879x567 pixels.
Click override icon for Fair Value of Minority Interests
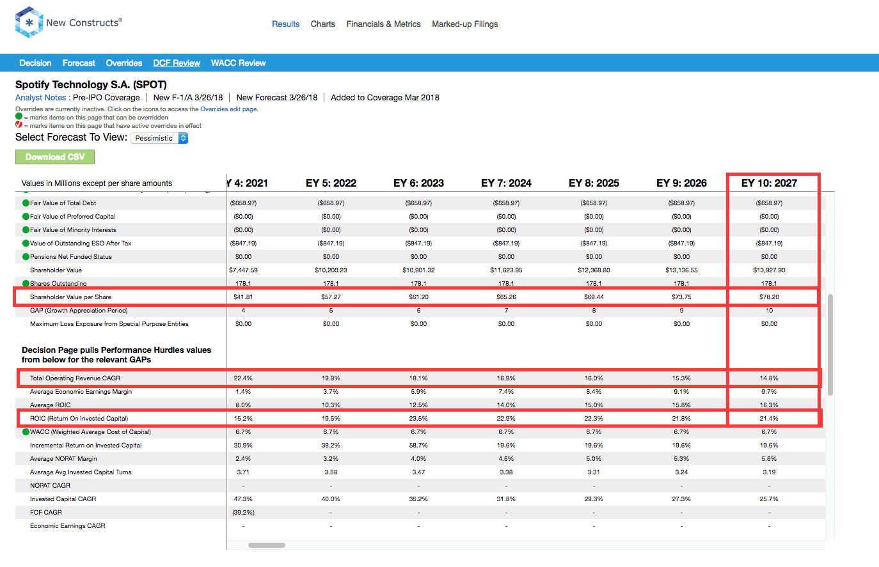26,229
